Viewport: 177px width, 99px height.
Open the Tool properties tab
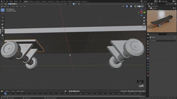tap(148, 38)
